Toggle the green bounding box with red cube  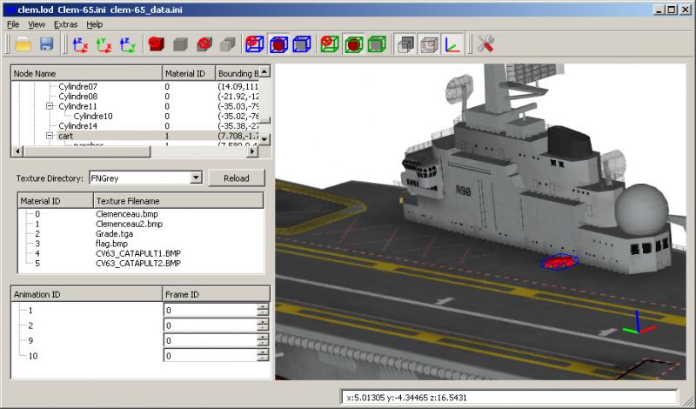point(353,44)
